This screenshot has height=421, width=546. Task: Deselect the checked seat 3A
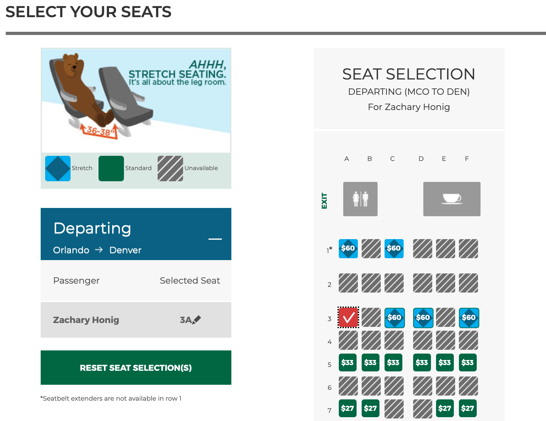348,317
